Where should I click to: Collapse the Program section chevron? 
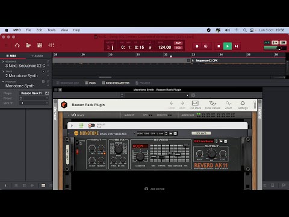coord(3,81)
